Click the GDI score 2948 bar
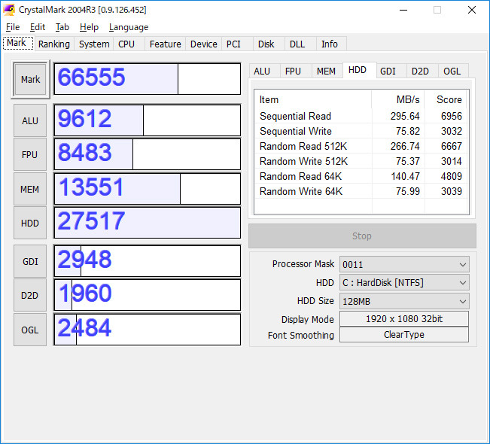Viewport: 490px width, 444px height. pos(148,261)
